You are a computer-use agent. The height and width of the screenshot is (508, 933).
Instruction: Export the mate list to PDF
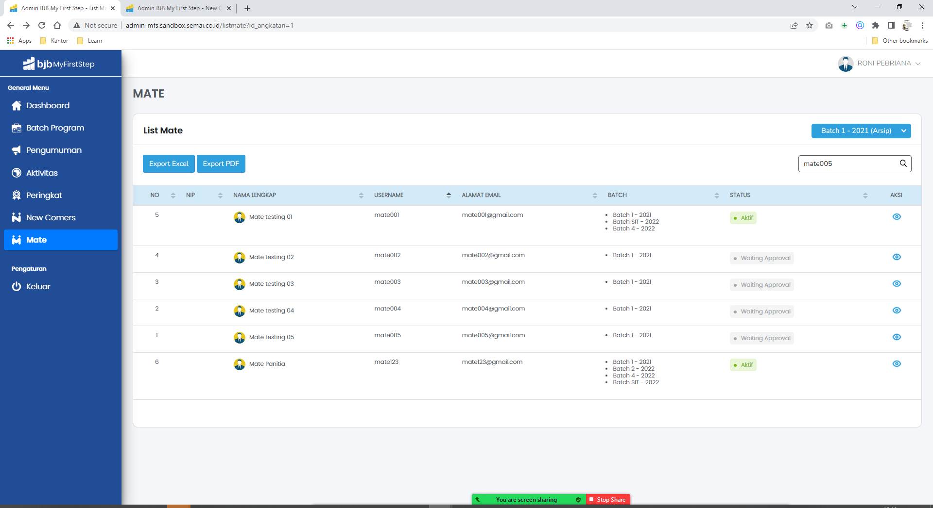221,164
